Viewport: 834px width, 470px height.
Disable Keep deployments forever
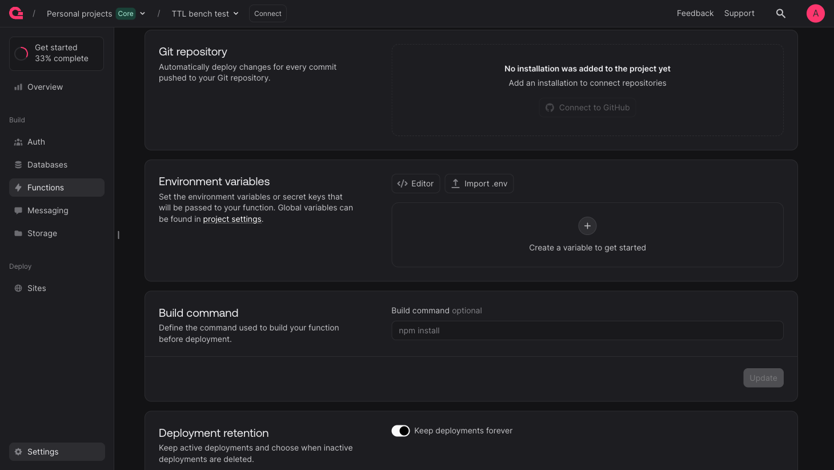400,431
